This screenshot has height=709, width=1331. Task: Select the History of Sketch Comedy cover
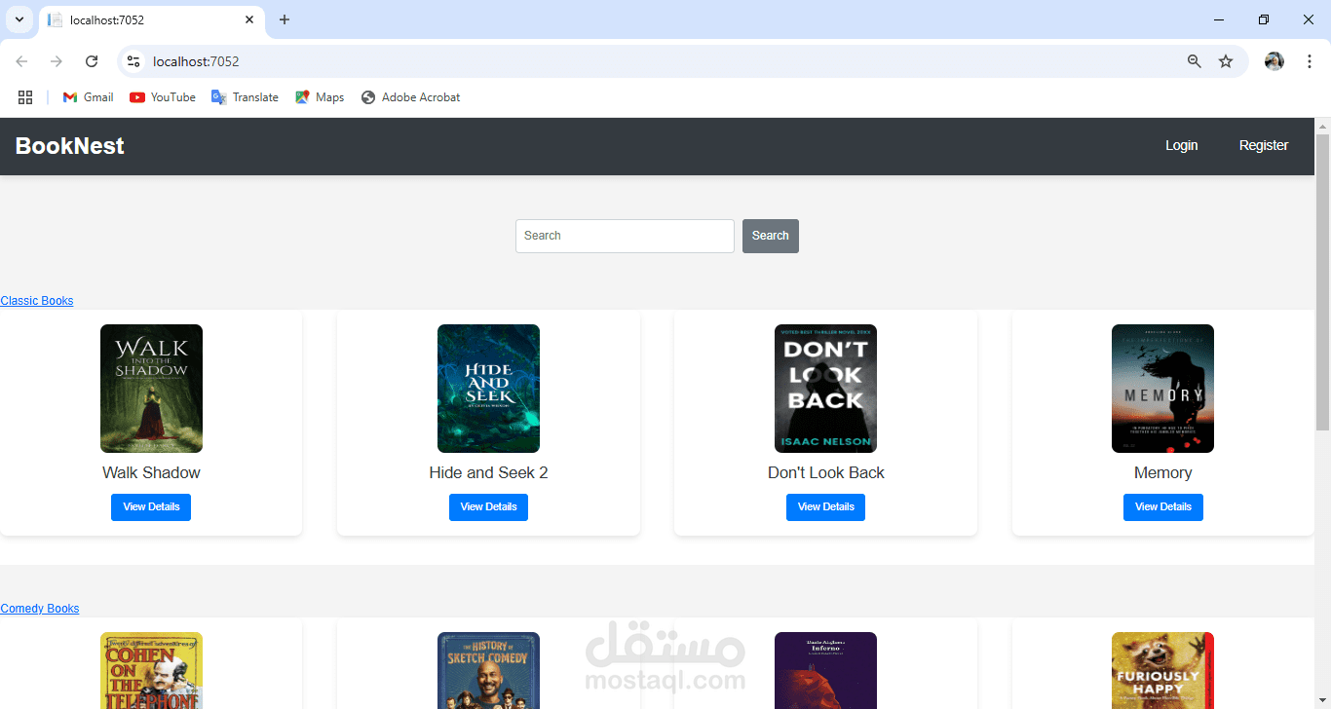(x=488, y=670)
